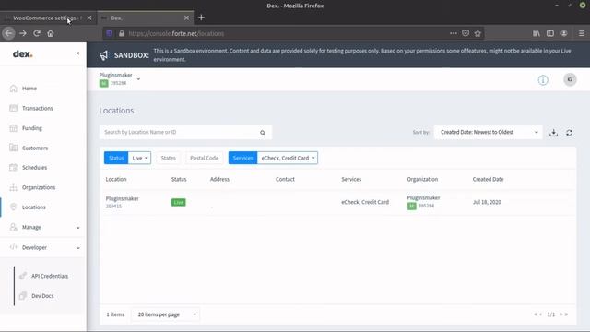Open Customers in the sidebar
590x332 pixels.
35,148
